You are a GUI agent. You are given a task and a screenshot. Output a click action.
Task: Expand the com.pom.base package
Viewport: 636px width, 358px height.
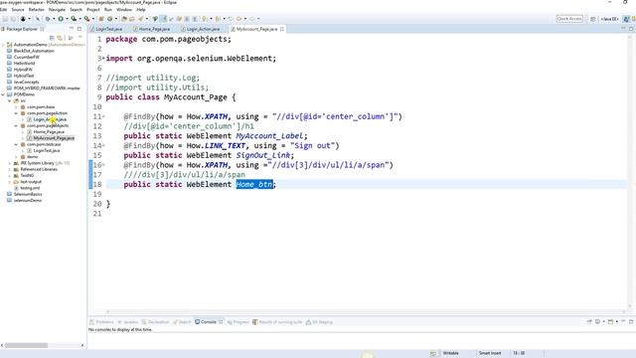pos(16,107)
